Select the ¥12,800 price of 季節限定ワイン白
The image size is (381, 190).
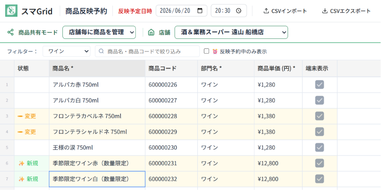pyautogui.click(x=278, y=179)
